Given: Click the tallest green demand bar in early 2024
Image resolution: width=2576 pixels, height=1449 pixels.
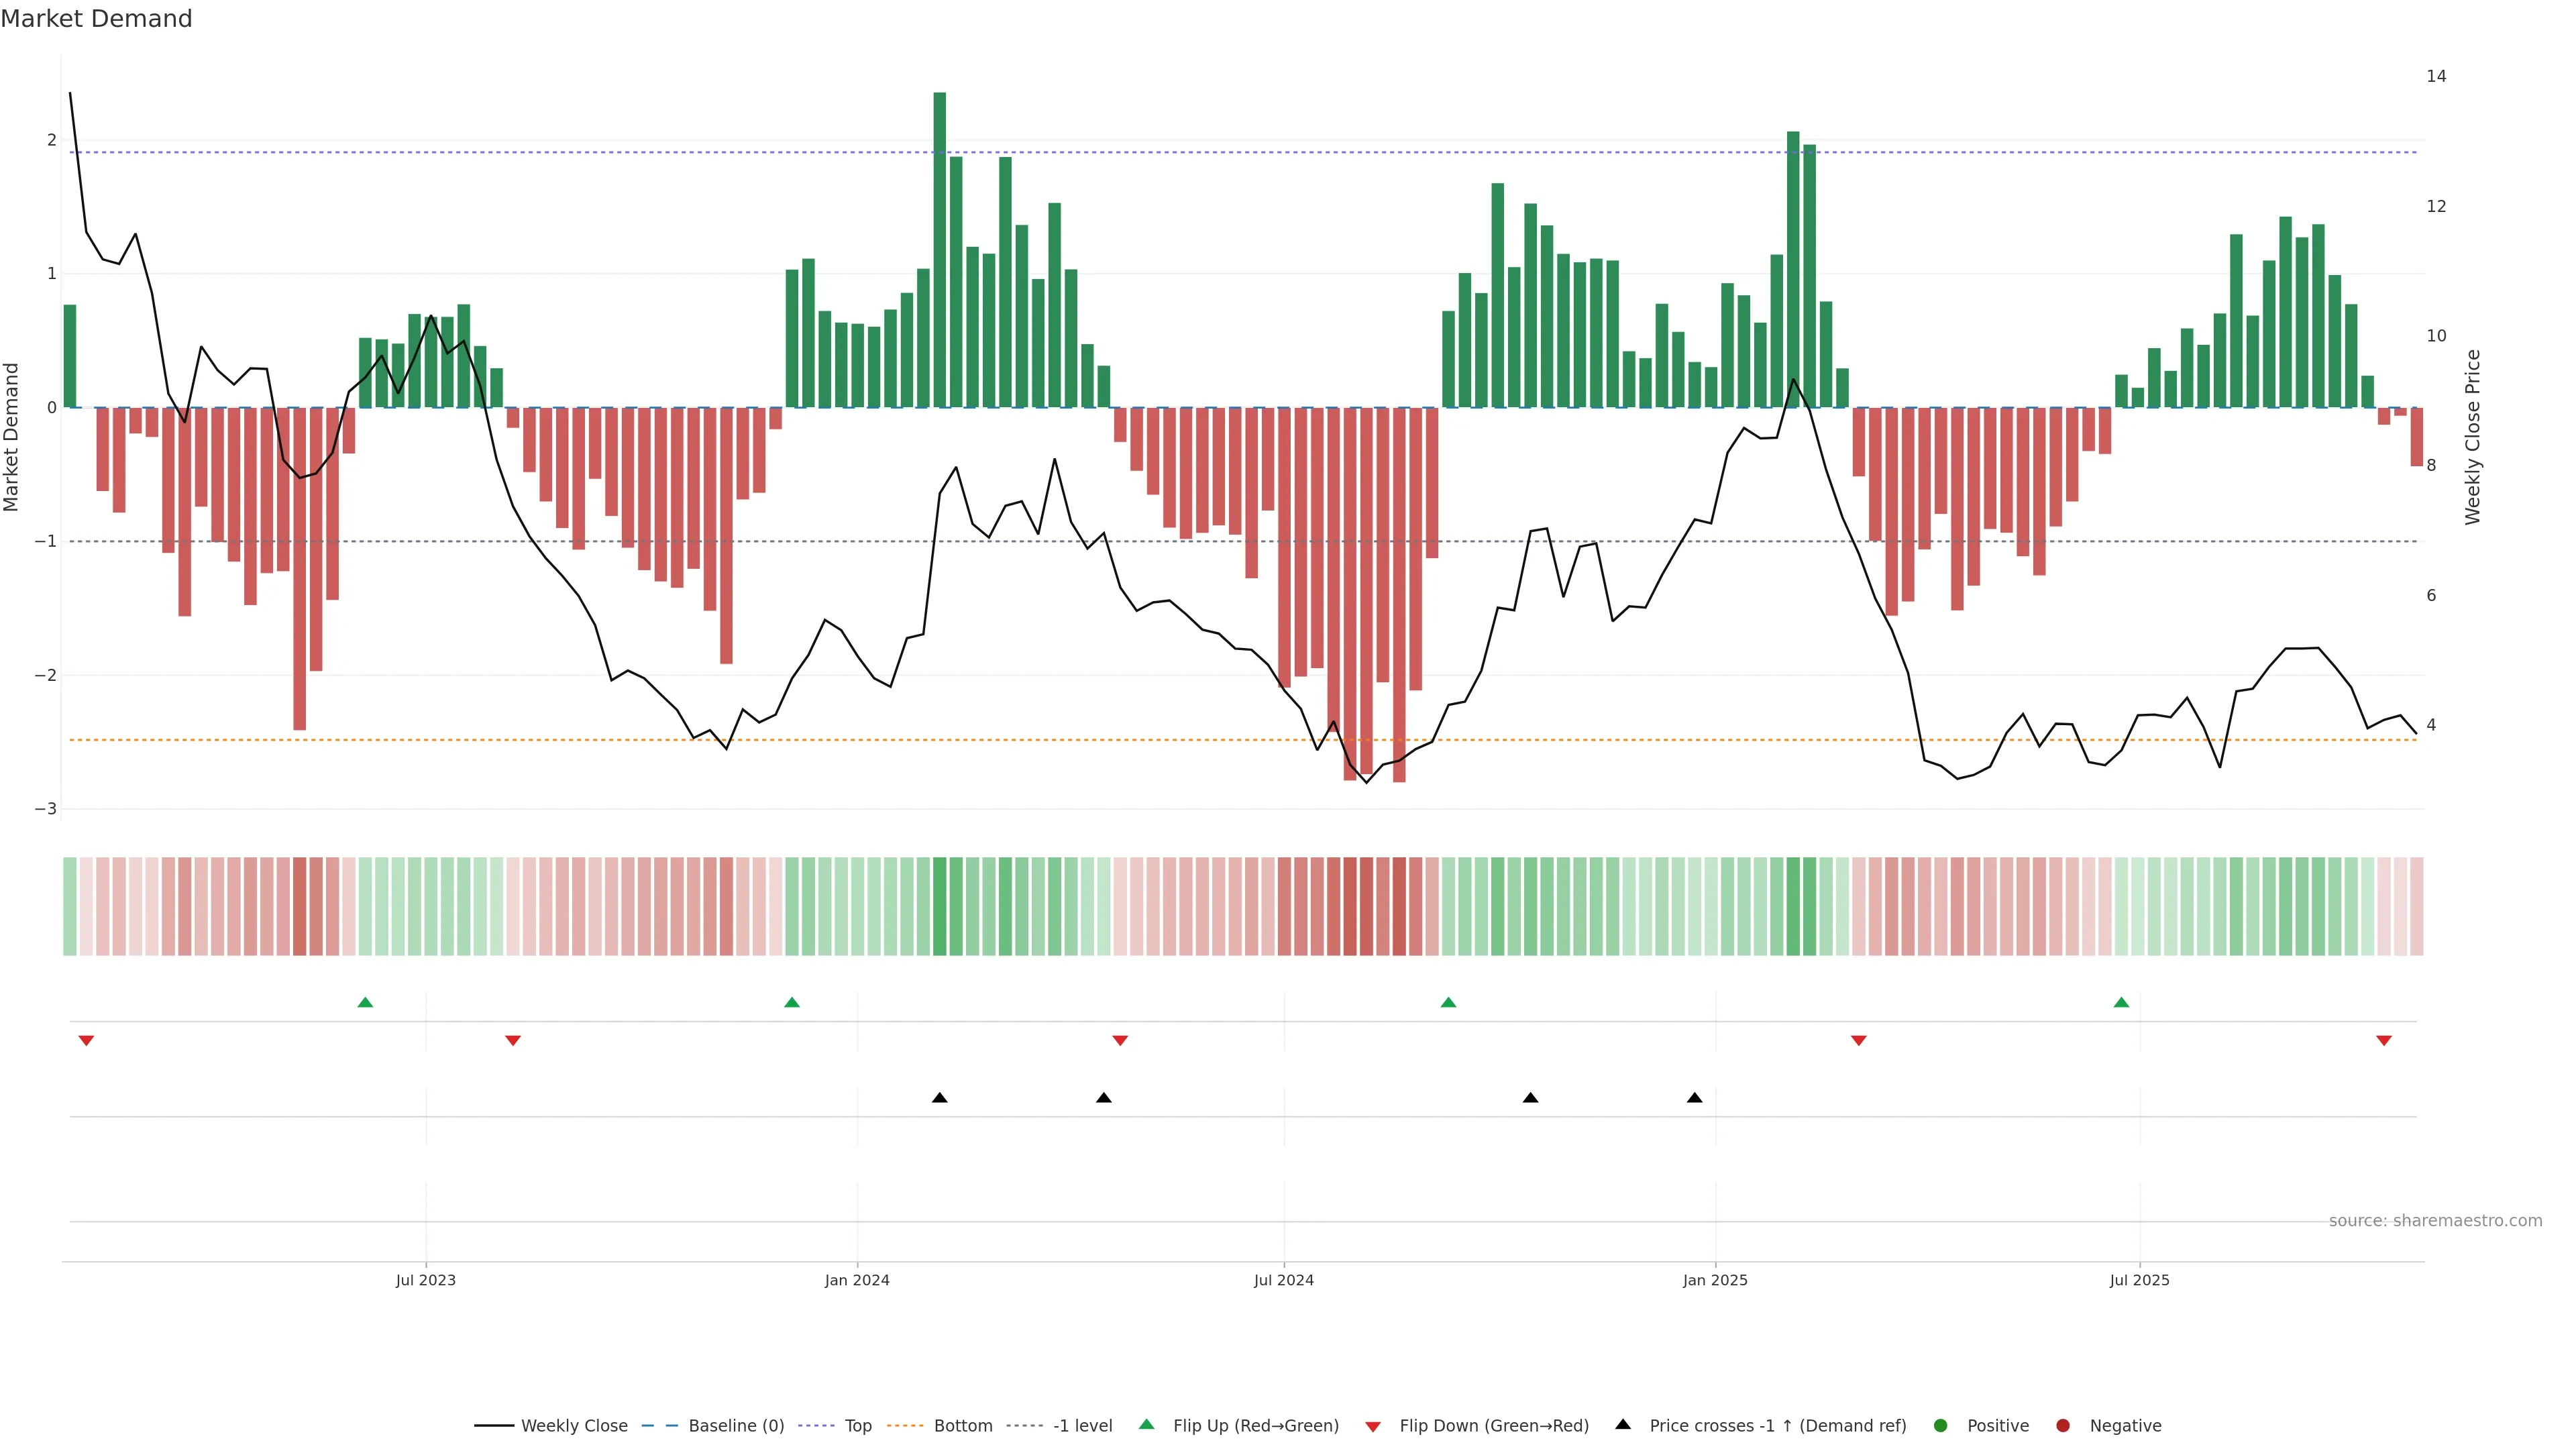Looking at the screenshot, I should tap(940, 250).
